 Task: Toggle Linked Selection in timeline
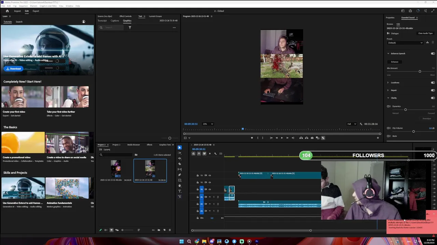click(204, 153)
